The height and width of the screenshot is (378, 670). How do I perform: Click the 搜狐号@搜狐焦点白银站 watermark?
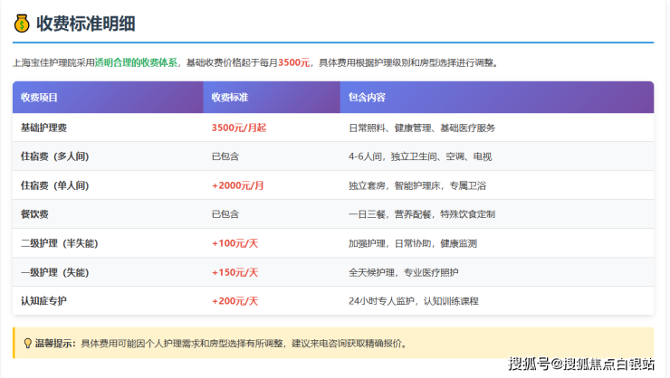tap(581, 364)
